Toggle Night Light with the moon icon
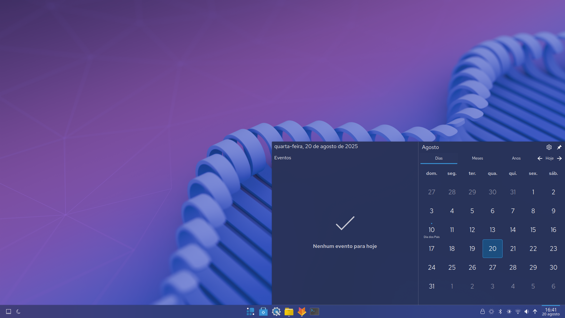 click(x=18, y=311)
